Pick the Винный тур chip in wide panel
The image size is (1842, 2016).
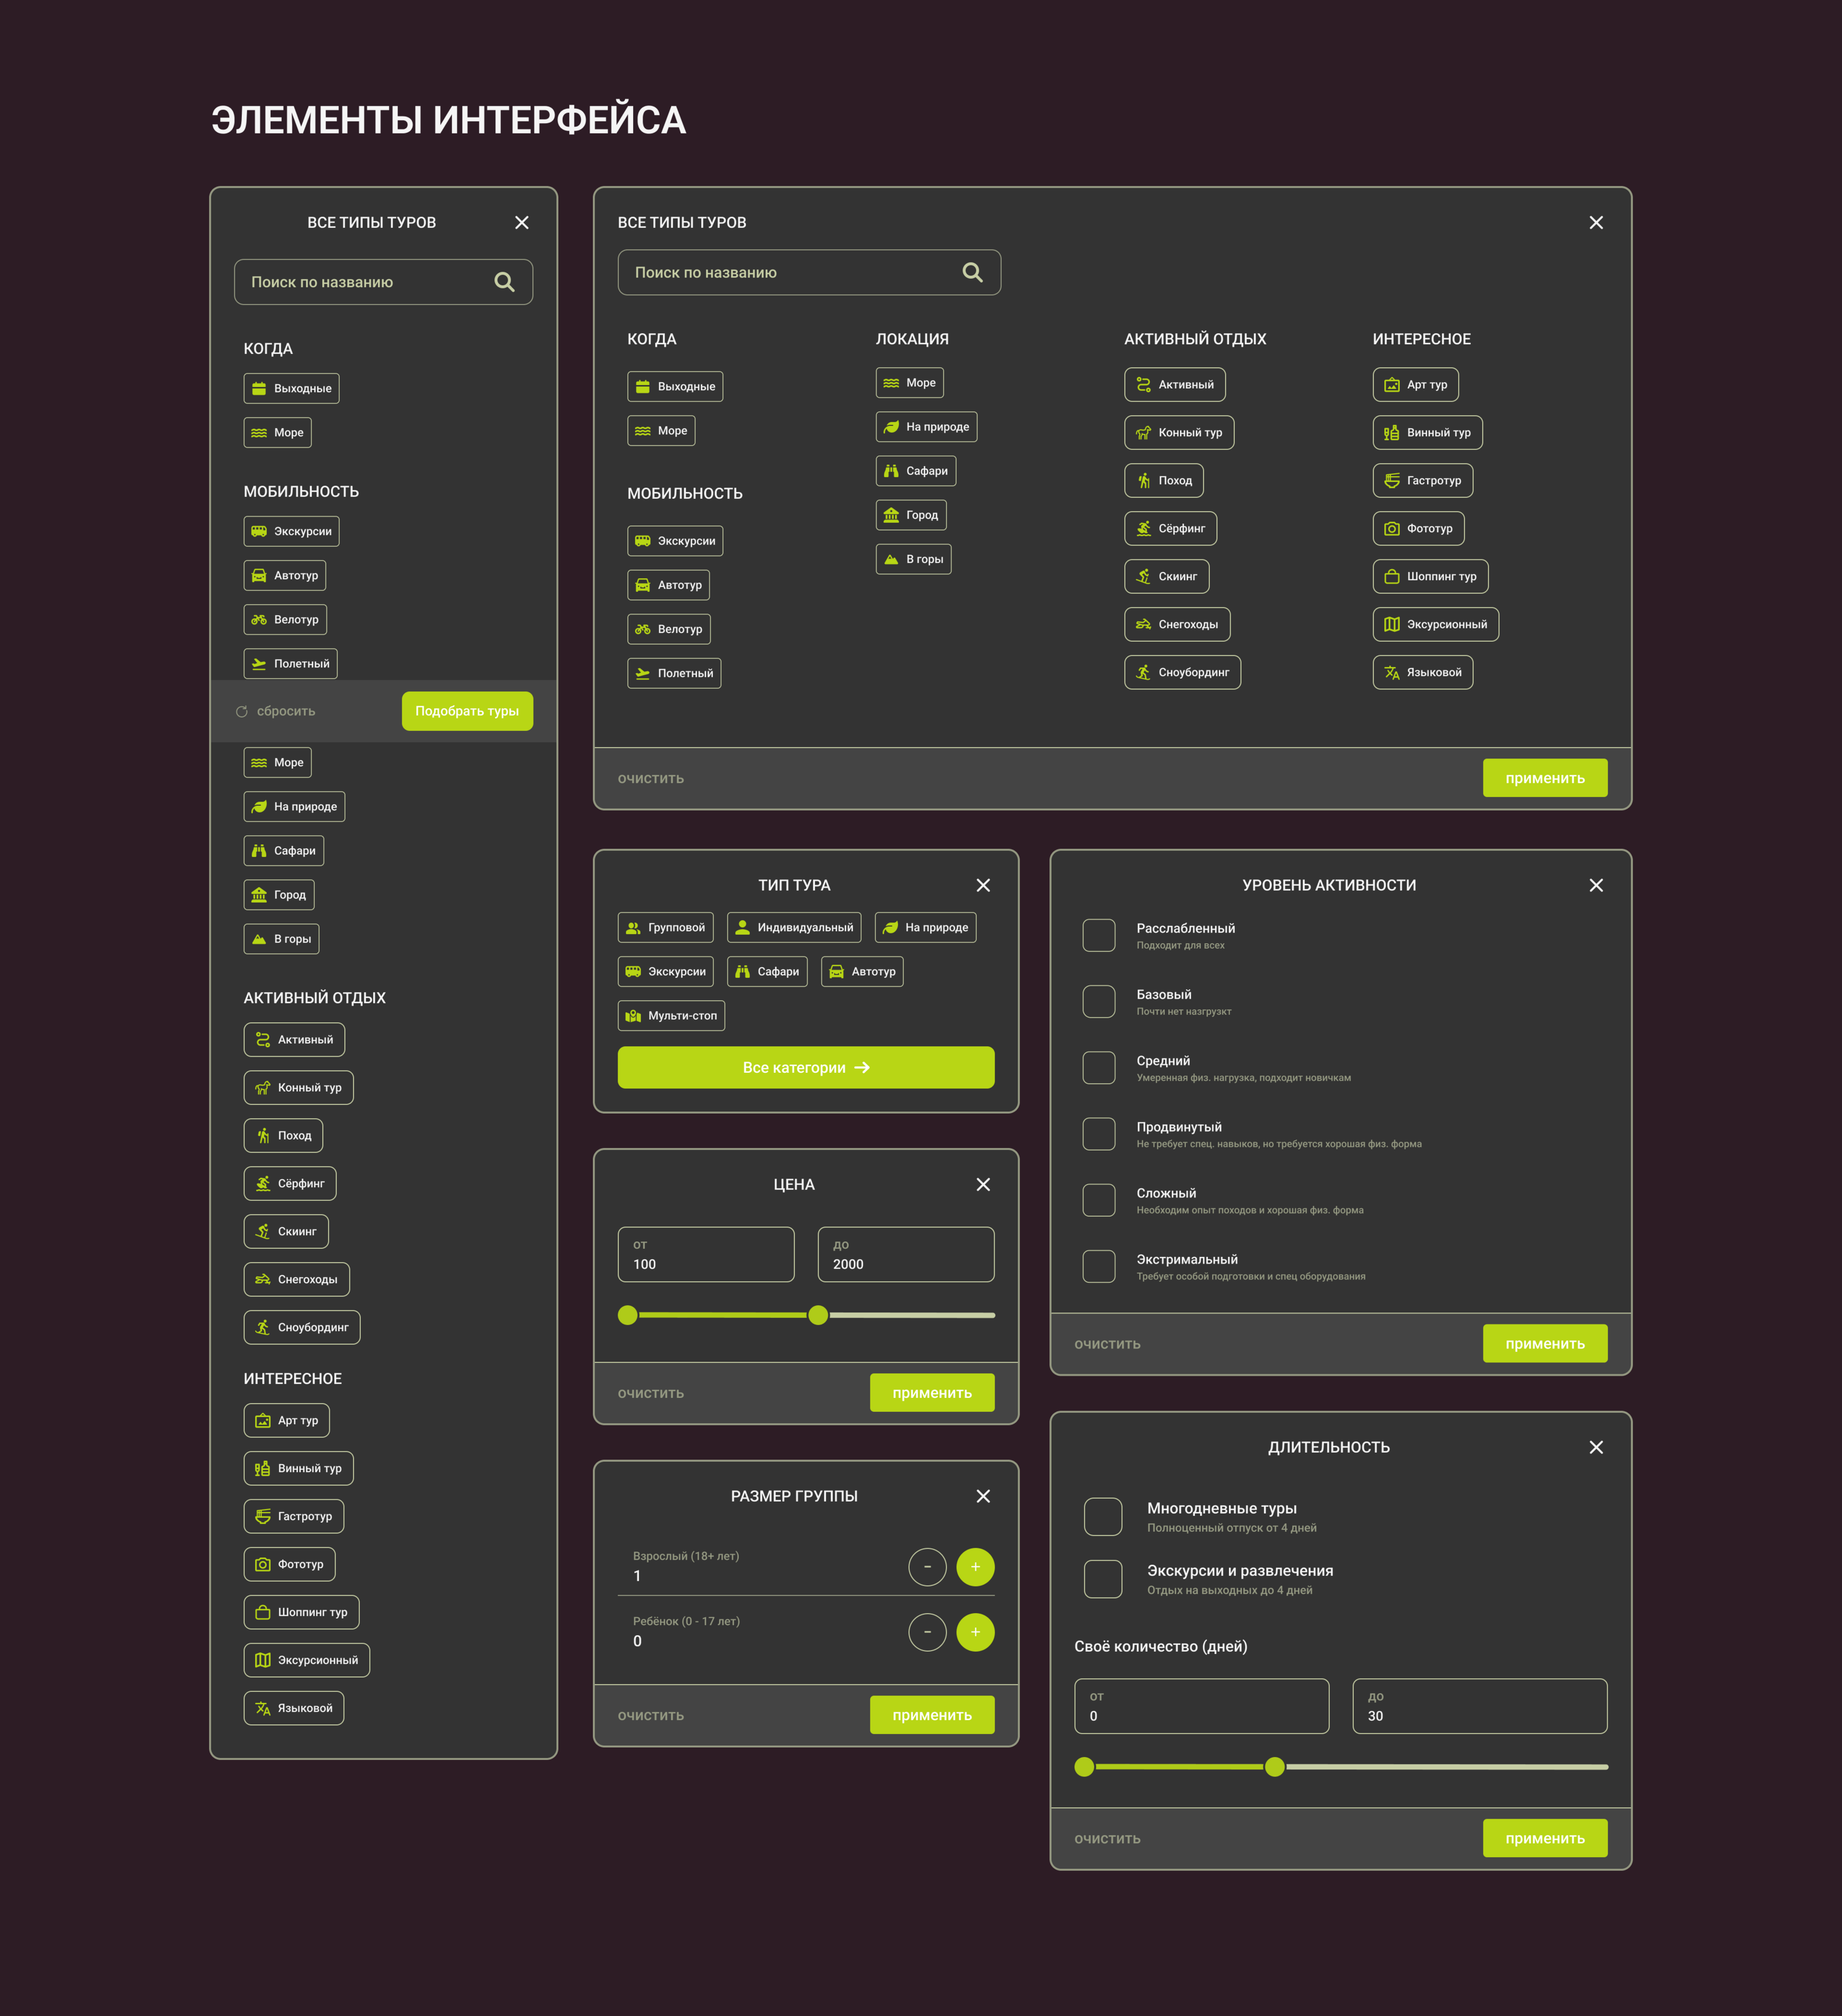(x=1427, y=432)
